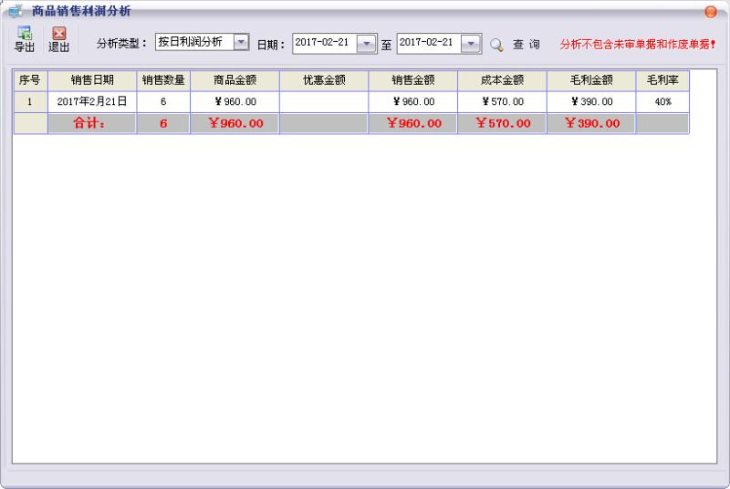Screen dimensions: 730x489
Task: Click the red warning 分析不包含未审单据和作废单据
Action: click(x=638, y=45)
